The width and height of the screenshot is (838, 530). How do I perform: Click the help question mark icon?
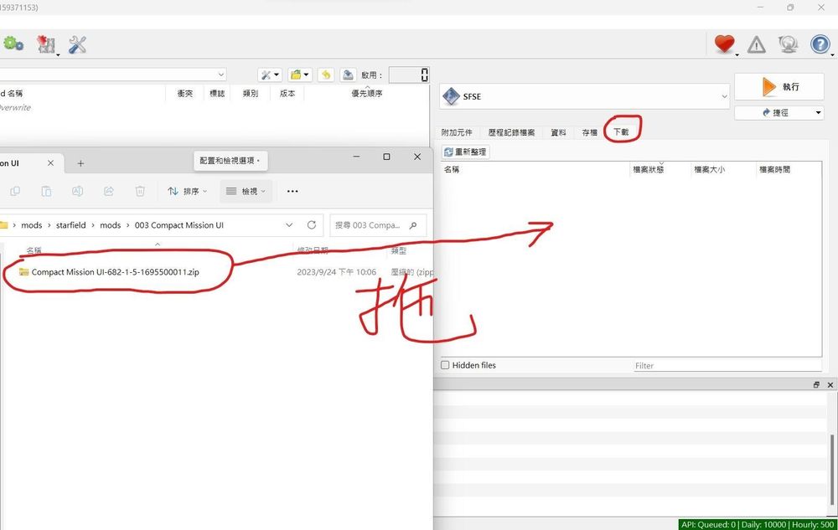coord(820,44)
